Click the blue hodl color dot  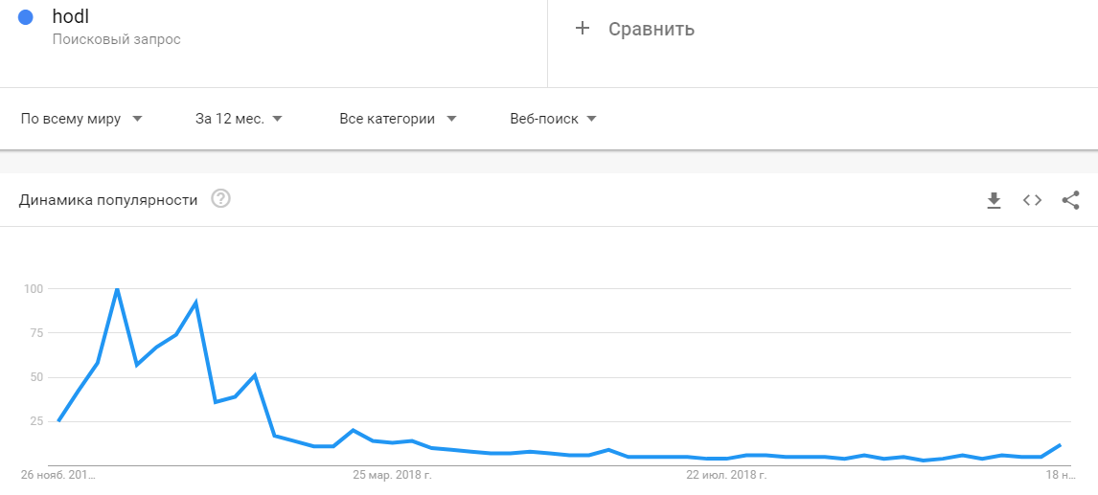click(x=26, y=17)
